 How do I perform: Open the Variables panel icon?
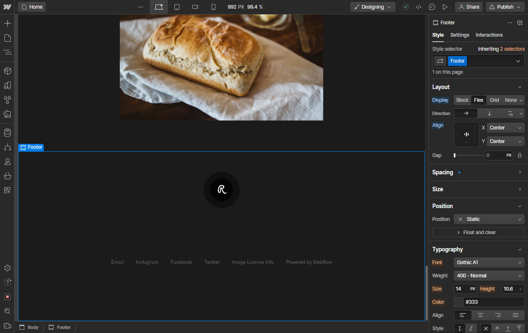[7, 85]
